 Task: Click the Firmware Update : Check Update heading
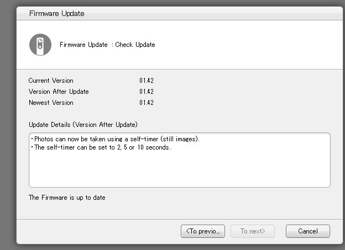[107, 45]
